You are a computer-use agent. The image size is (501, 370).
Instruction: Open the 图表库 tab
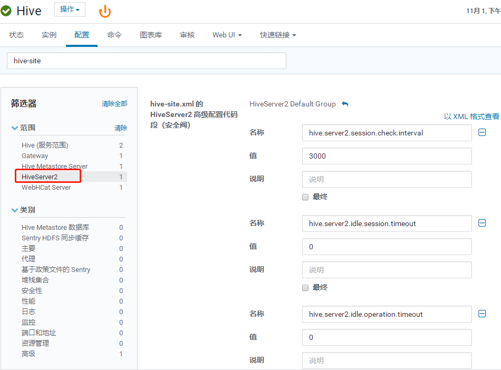tap(151, 35)
